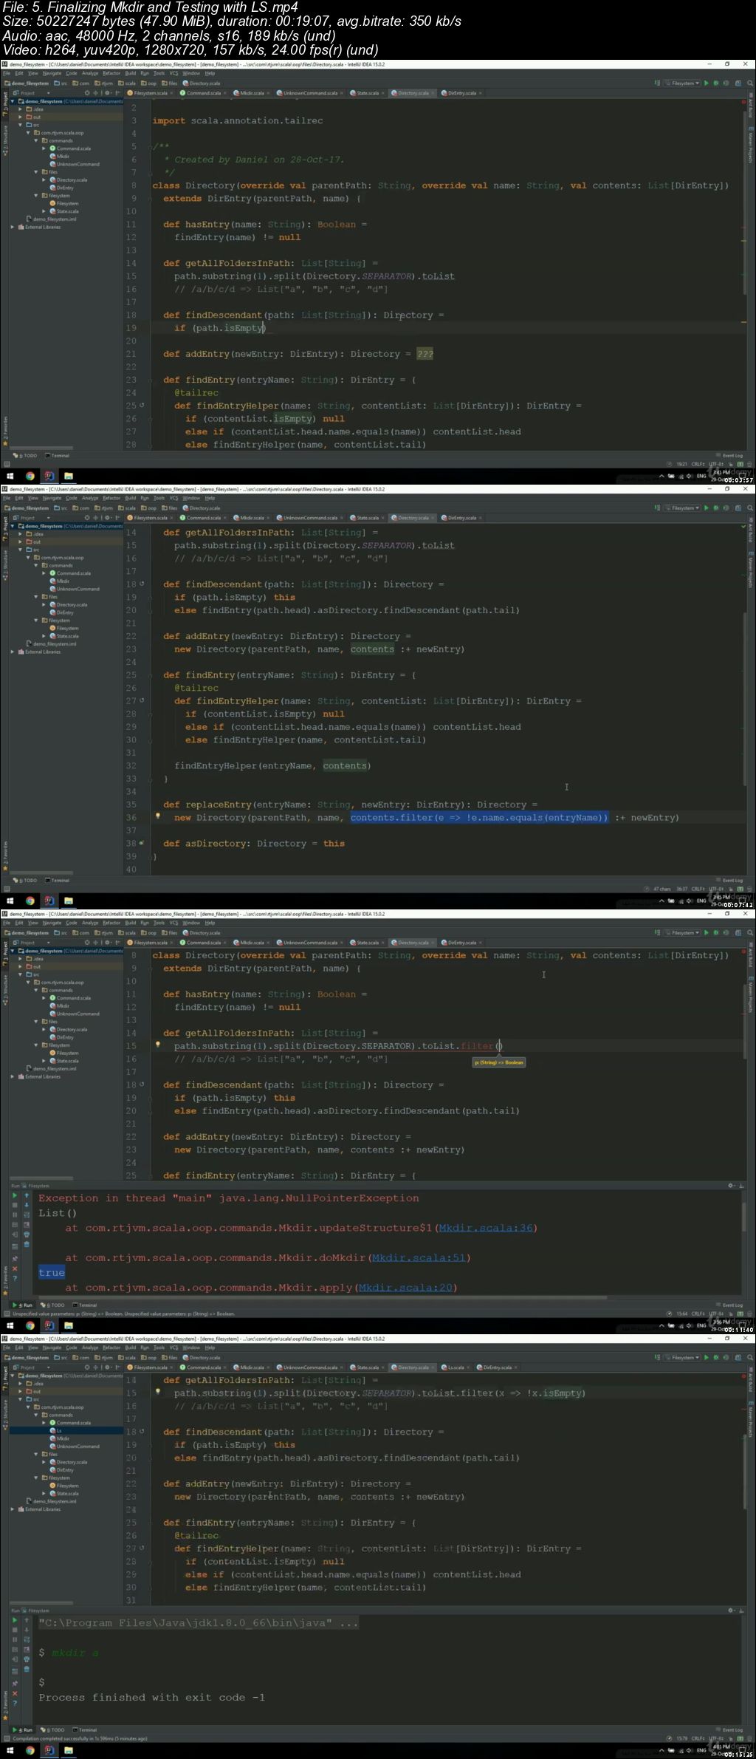
Task: Click gutter icon beside line 18 in second frame
Action: 142,584
